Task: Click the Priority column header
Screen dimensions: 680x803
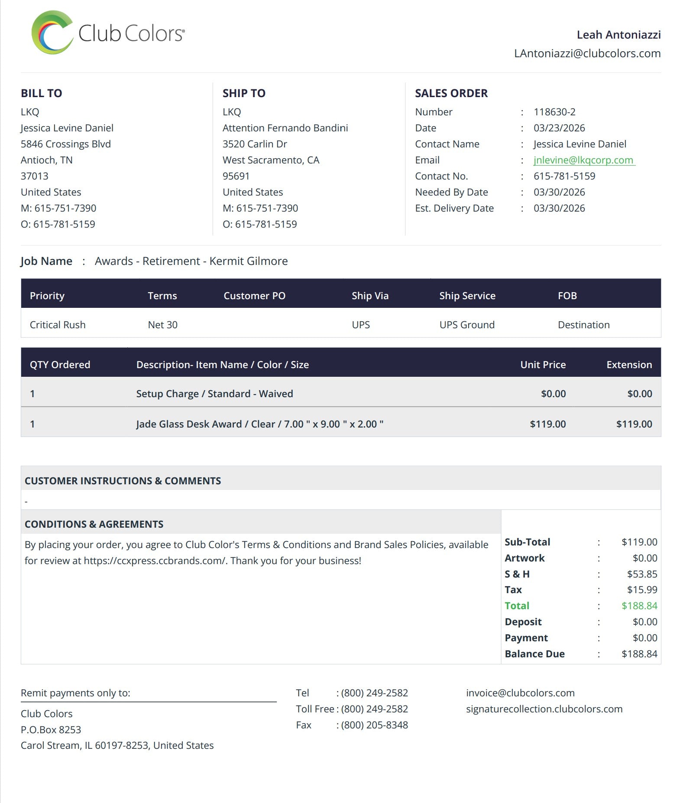Action: pyautogui.click(x=47, y=296)
